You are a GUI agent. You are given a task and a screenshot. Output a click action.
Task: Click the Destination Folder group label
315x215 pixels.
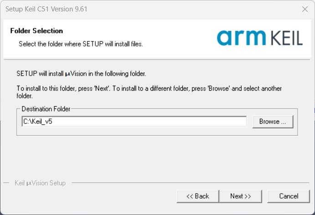(x=46, y=109)
